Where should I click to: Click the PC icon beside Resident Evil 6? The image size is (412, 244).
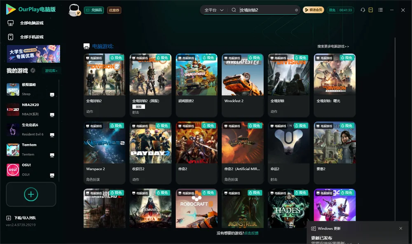coord(52,135)
